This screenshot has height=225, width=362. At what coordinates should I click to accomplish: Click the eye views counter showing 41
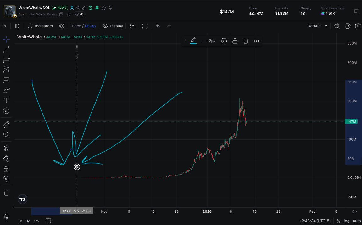tap(80, 14)
